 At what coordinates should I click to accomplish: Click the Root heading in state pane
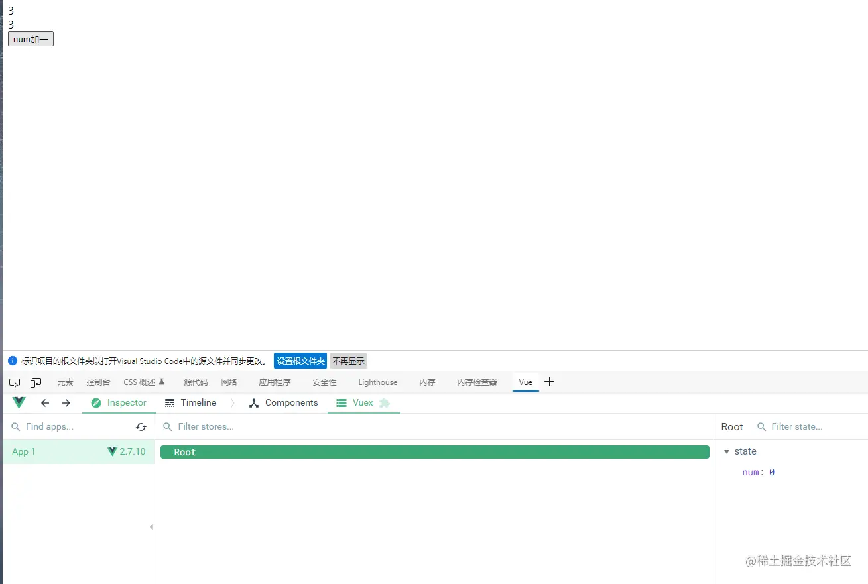(732, 427)
